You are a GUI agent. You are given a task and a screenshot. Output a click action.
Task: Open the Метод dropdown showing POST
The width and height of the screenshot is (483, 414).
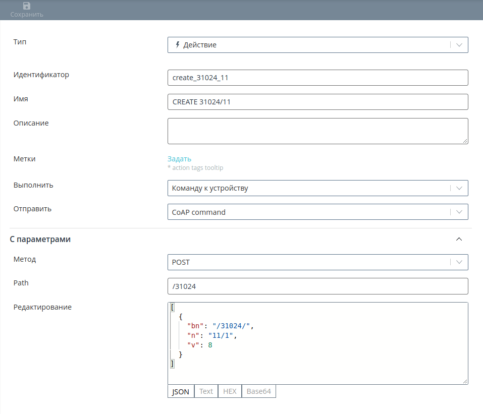(317, 262)
